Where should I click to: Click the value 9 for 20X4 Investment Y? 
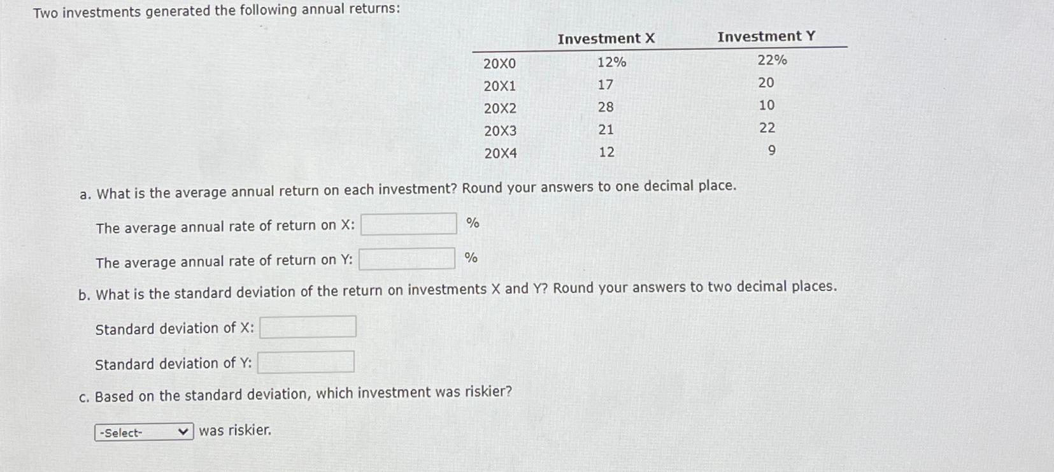pos(771,150)
